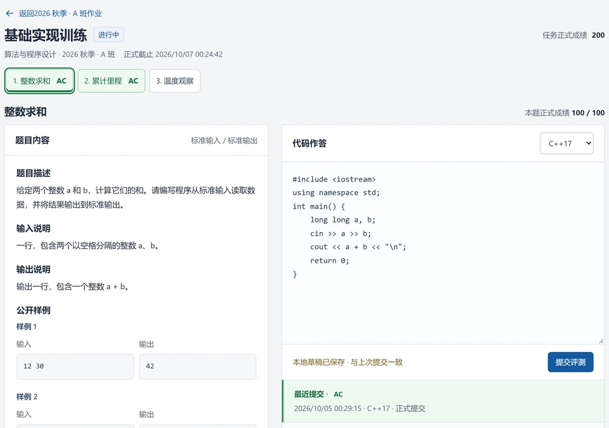
Task: Click the code line '#include <iostream>'
Action: [334, 179]
